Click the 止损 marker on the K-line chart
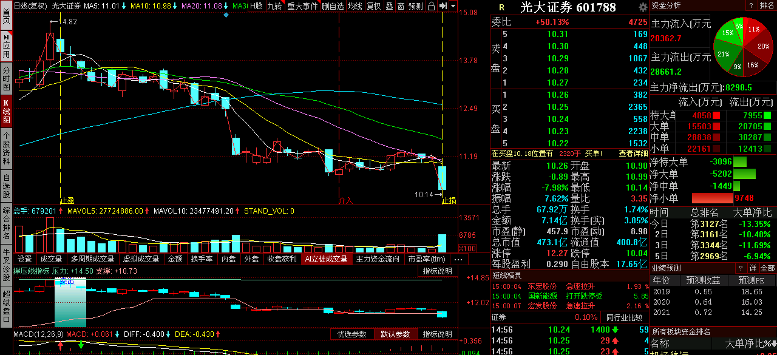The image size is (777, 355). (449, 200)
